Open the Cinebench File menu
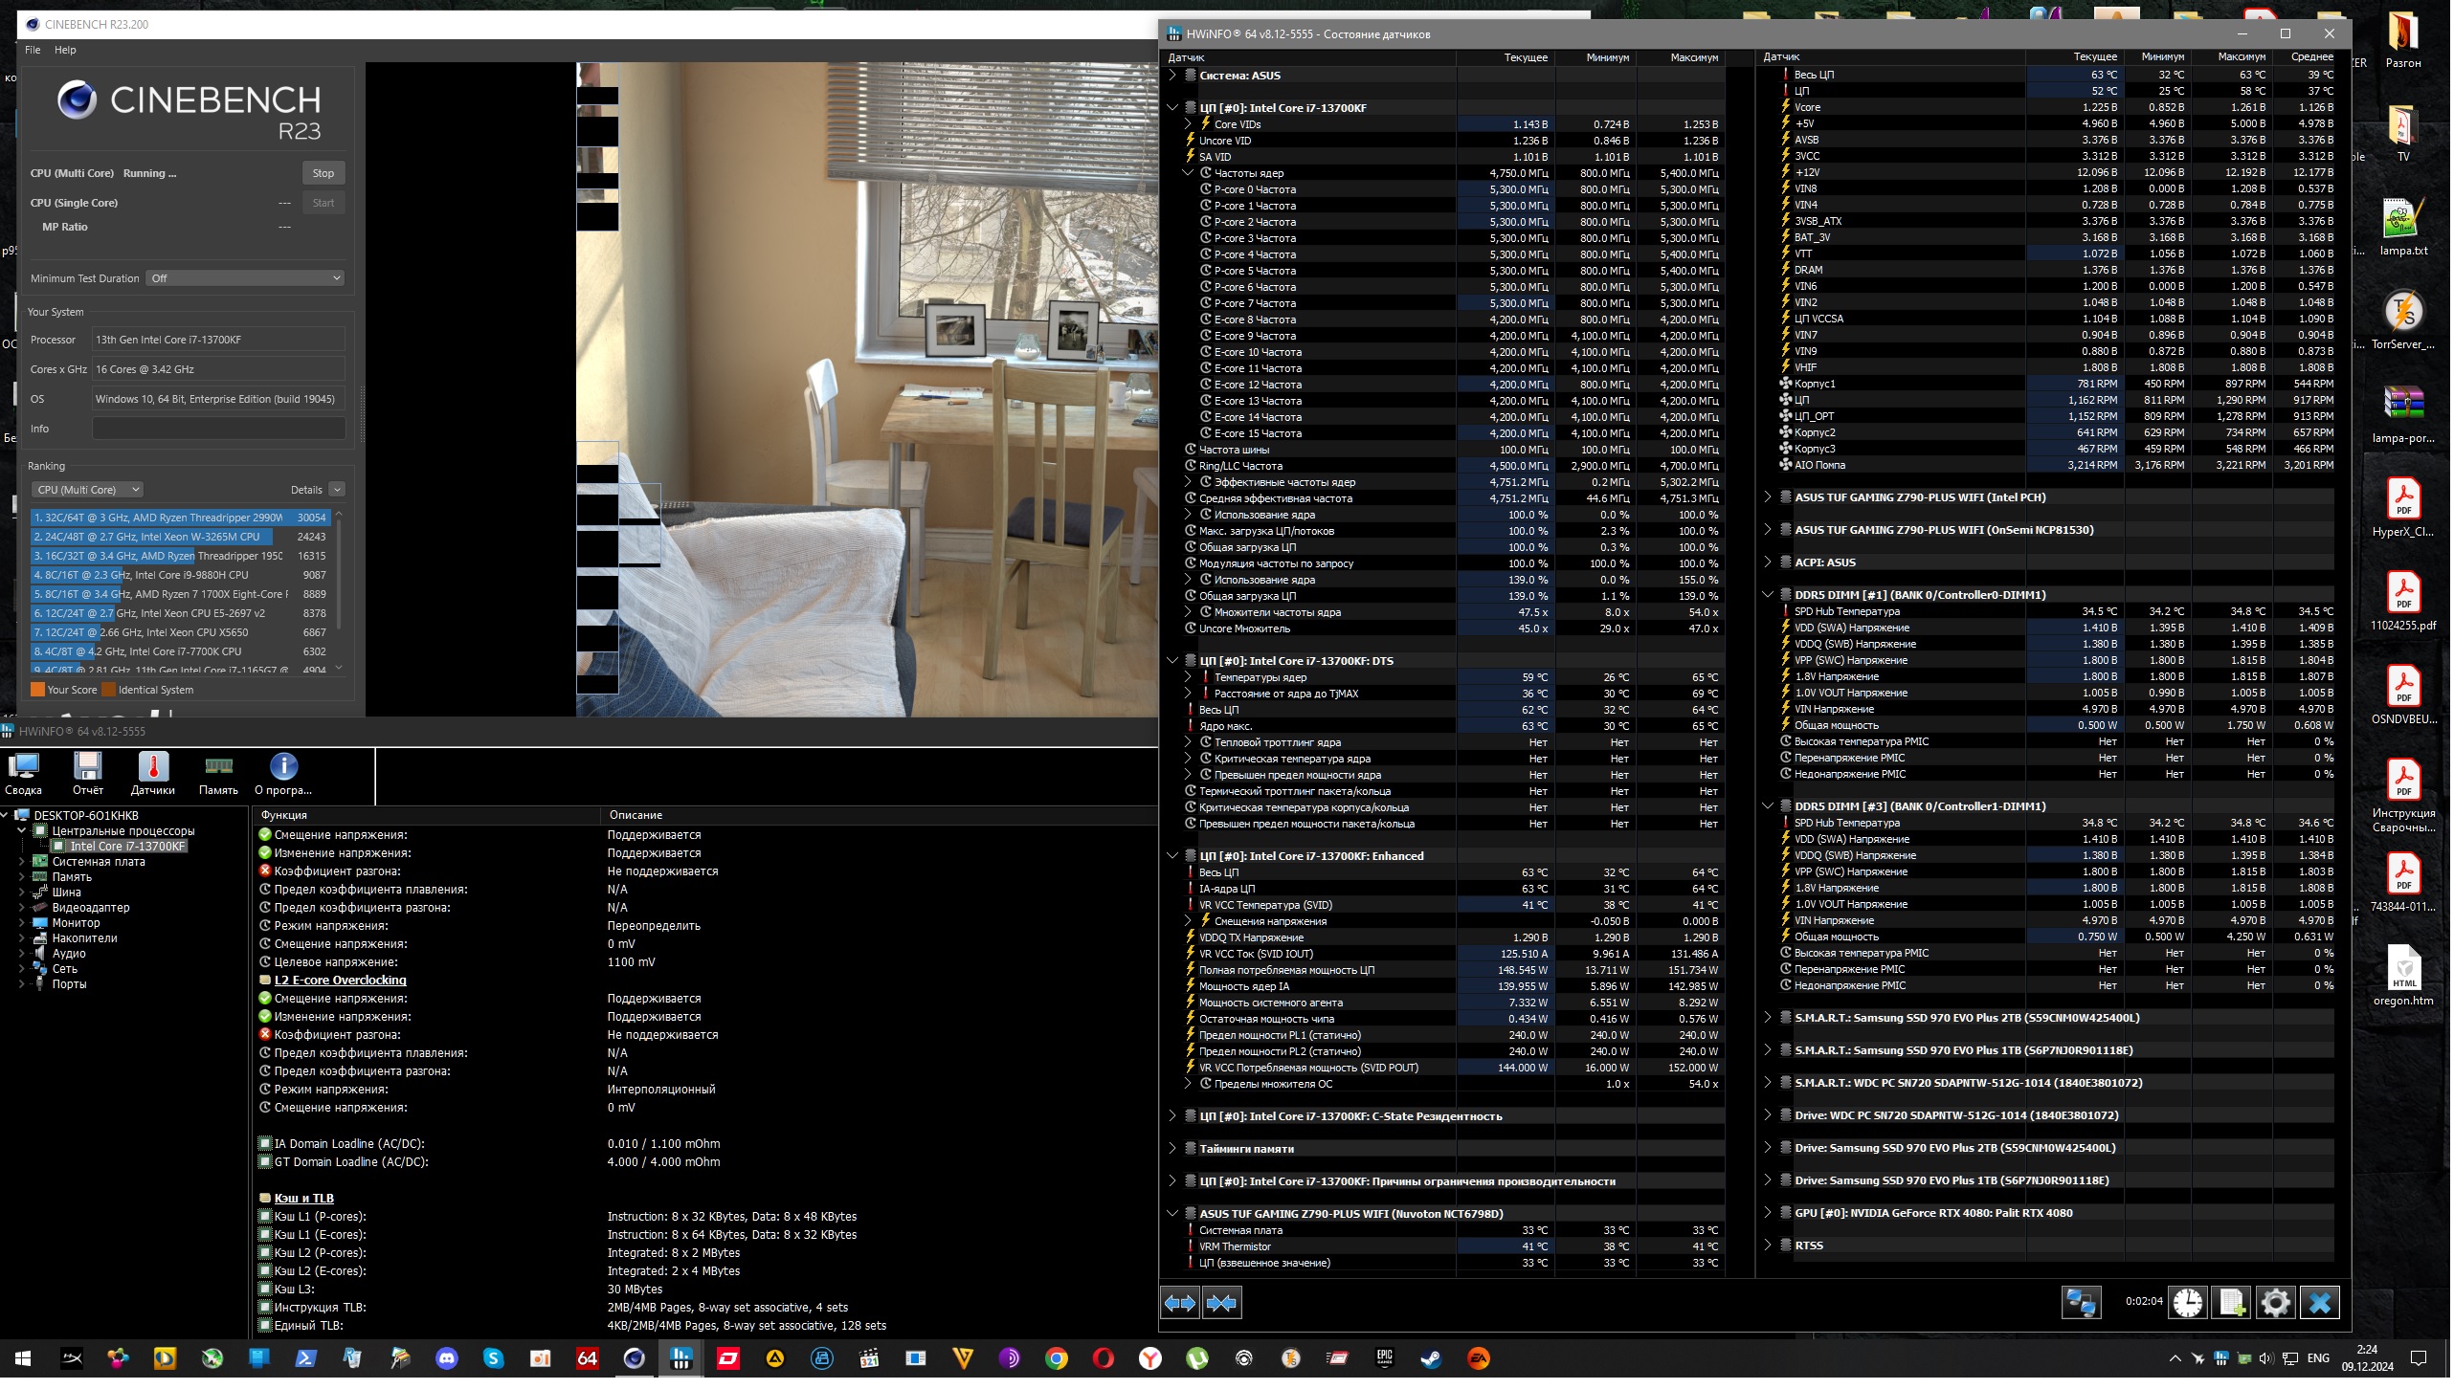This screenshot has height=1389, width=2454. pyautogui.click(x=33, y=50)
